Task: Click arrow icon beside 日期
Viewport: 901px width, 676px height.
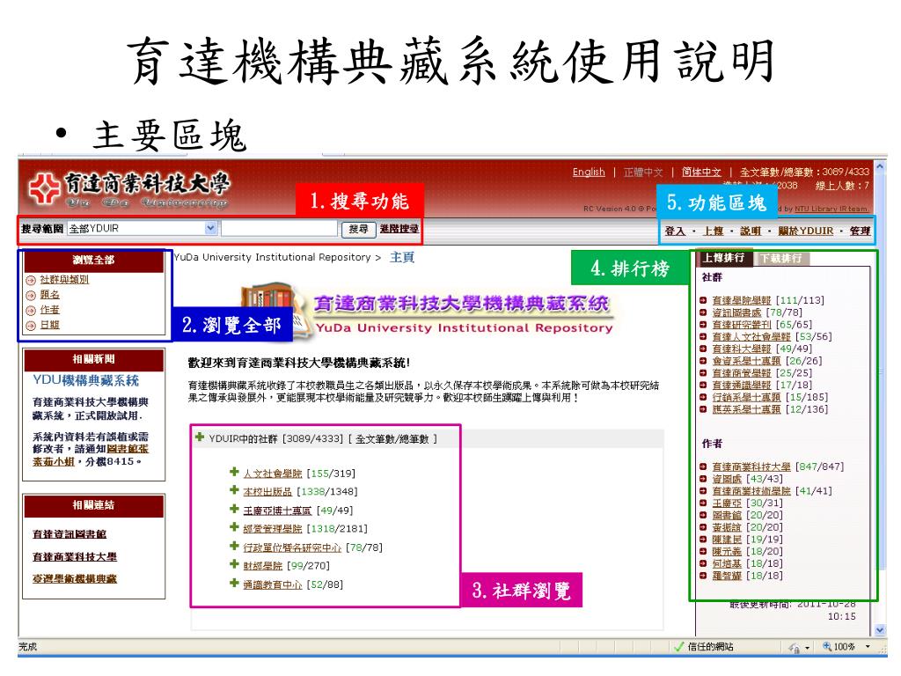Action: (31, 326)
